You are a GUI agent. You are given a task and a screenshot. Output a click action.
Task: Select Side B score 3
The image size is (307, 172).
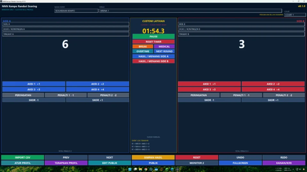click(x=242, y=44)
